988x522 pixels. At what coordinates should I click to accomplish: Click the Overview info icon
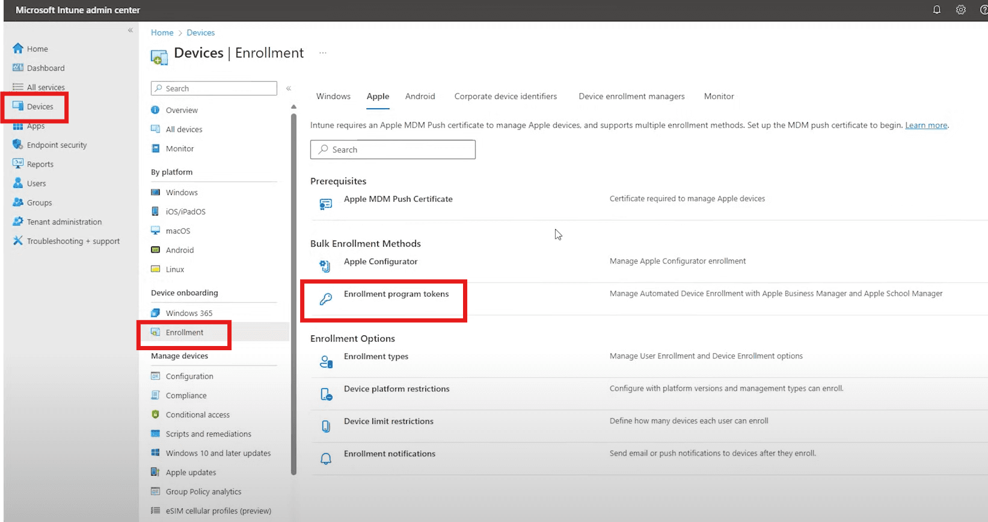(155, 110)
